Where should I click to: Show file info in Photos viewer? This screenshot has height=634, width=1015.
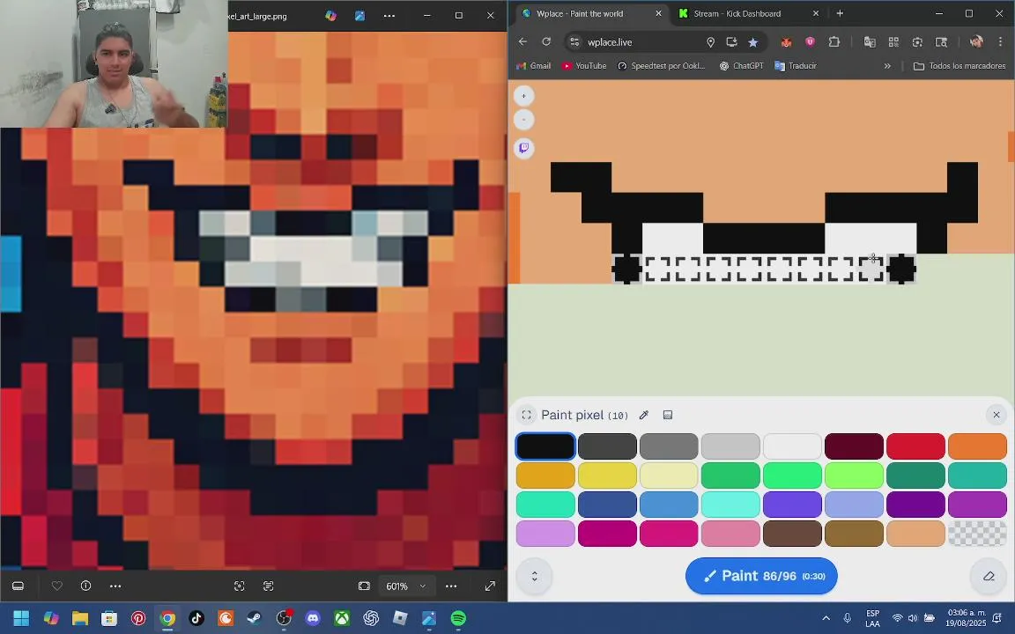coord(85,586)
